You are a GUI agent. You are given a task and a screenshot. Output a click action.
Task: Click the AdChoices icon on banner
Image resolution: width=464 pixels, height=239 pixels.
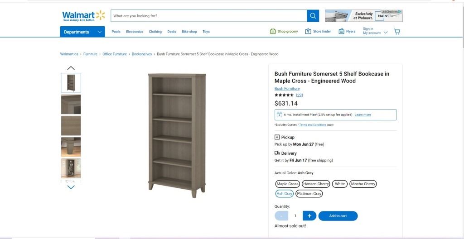400,12
